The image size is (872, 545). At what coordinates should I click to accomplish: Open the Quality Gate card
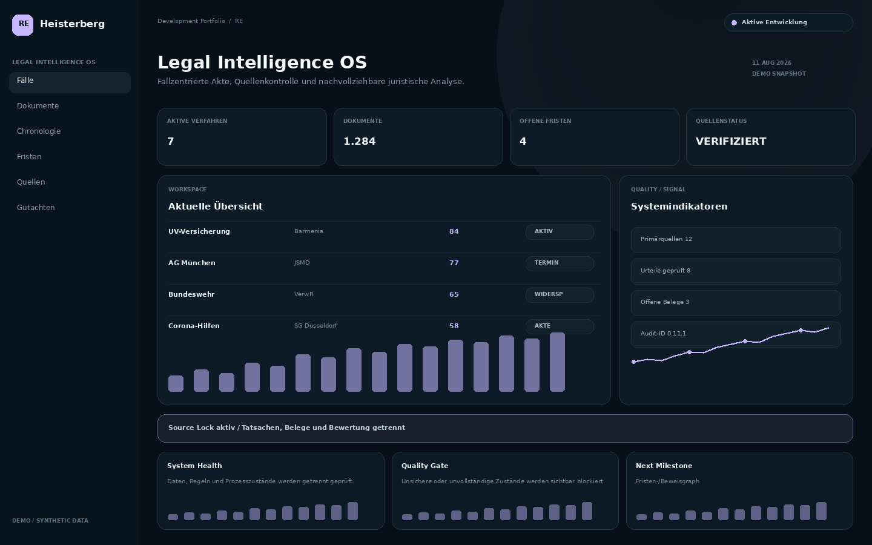click(x=505, y=490)
